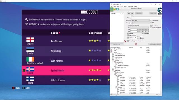Open the Tools menu
This screenshot has width=179, height=100.
click(125, 7)
